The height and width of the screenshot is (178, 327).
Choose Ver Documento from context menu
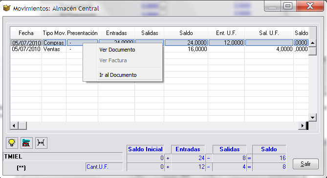[117, 50]
